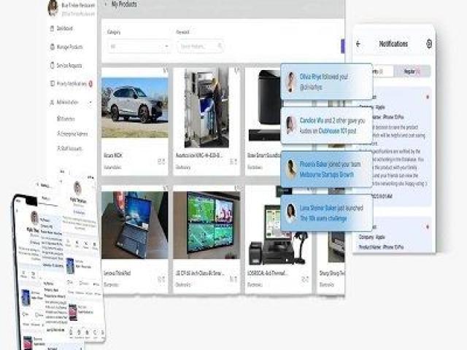
Task: Open Priority Notifications sidebar item
Action: coord(72,84)
